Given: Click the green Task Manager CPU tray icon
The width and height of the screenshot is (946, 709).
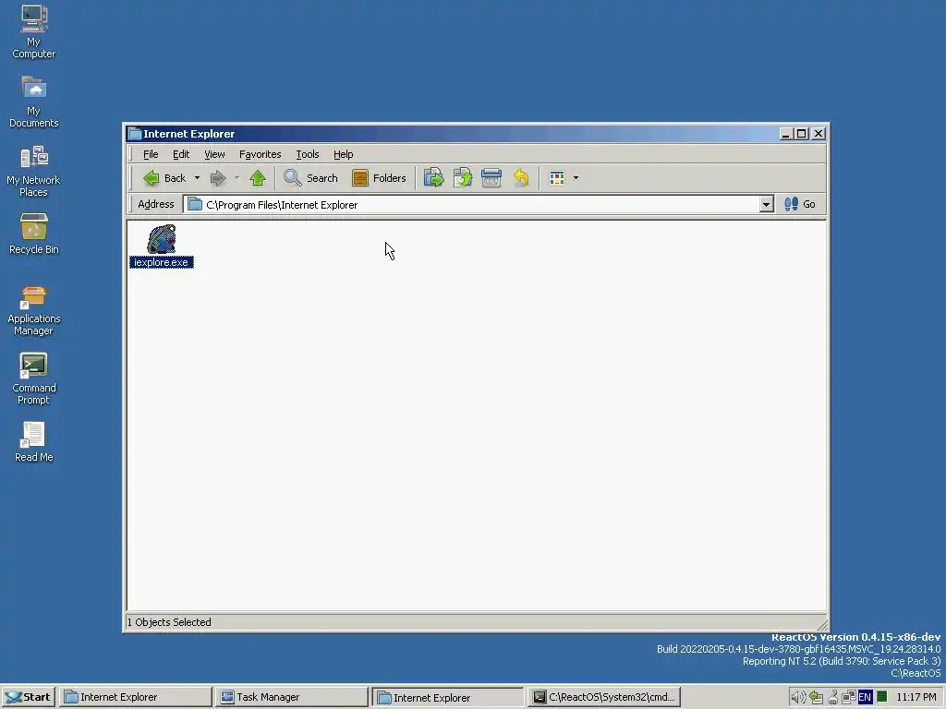Looking at the screenshot, I should coord(882,697).
